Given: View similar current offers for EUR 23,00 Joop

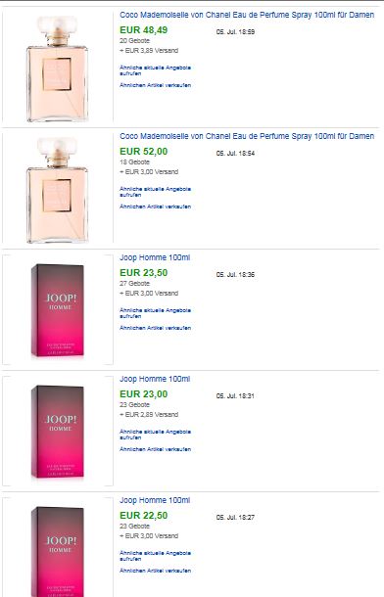Looking at the screenshot, I should click(155, 435).
